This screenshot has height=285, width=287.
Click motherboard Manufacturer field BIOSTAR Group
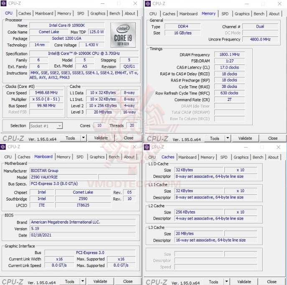[83, 171]
